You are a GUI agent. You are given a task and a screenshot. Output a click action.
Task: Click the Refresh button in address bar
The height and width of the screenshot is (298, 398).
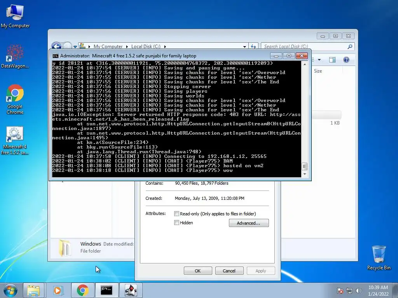[x=253, y=47]
